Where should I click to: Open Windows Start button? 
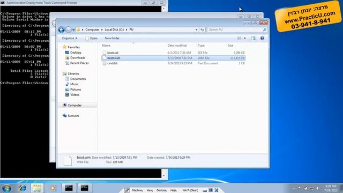(x=6, y=188)
